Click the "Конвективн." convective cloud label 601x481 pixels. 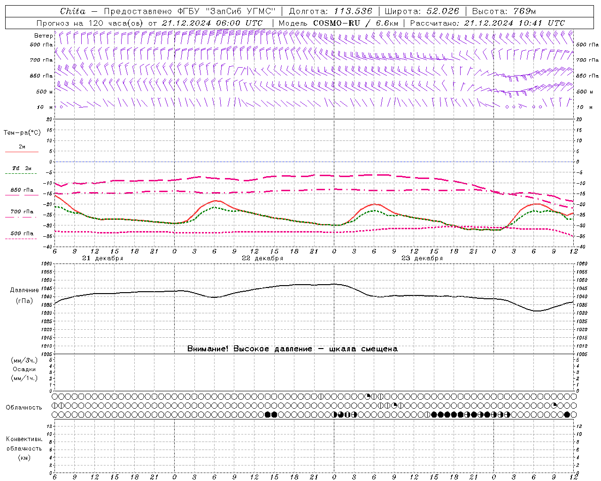click(x=24, y=439)
